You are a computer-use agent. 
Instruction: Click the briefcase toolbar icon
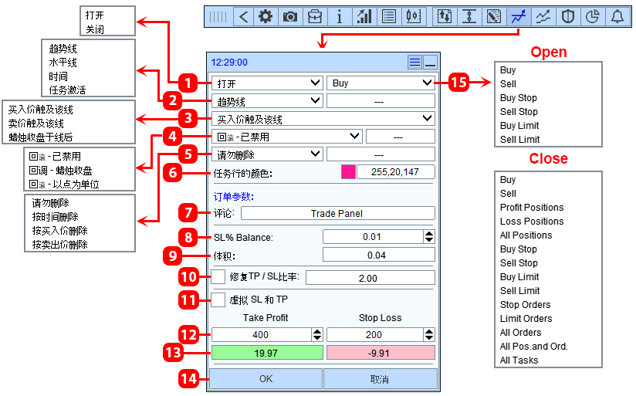[x=315, y=17]
